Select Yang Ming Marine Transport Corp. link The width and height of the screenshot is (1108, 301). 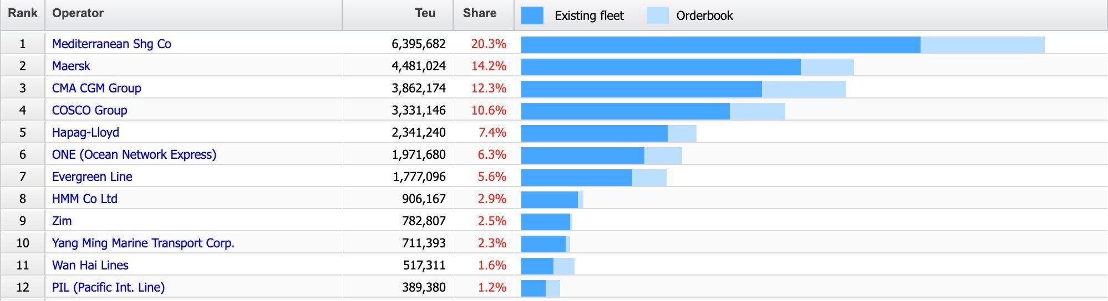(x=143, y=243)
